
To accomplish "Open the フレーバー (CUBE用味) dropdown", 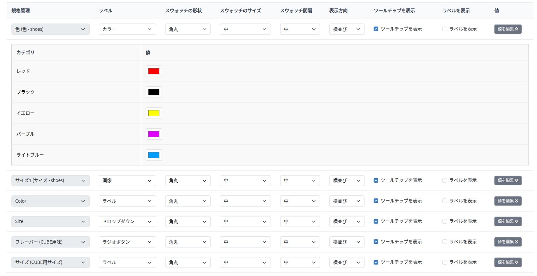I will [x=50, y=242].
